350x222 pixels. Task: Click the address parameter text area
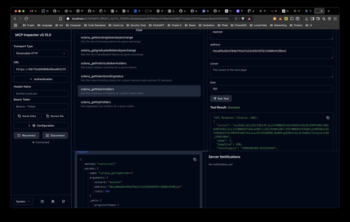point(272,53)
